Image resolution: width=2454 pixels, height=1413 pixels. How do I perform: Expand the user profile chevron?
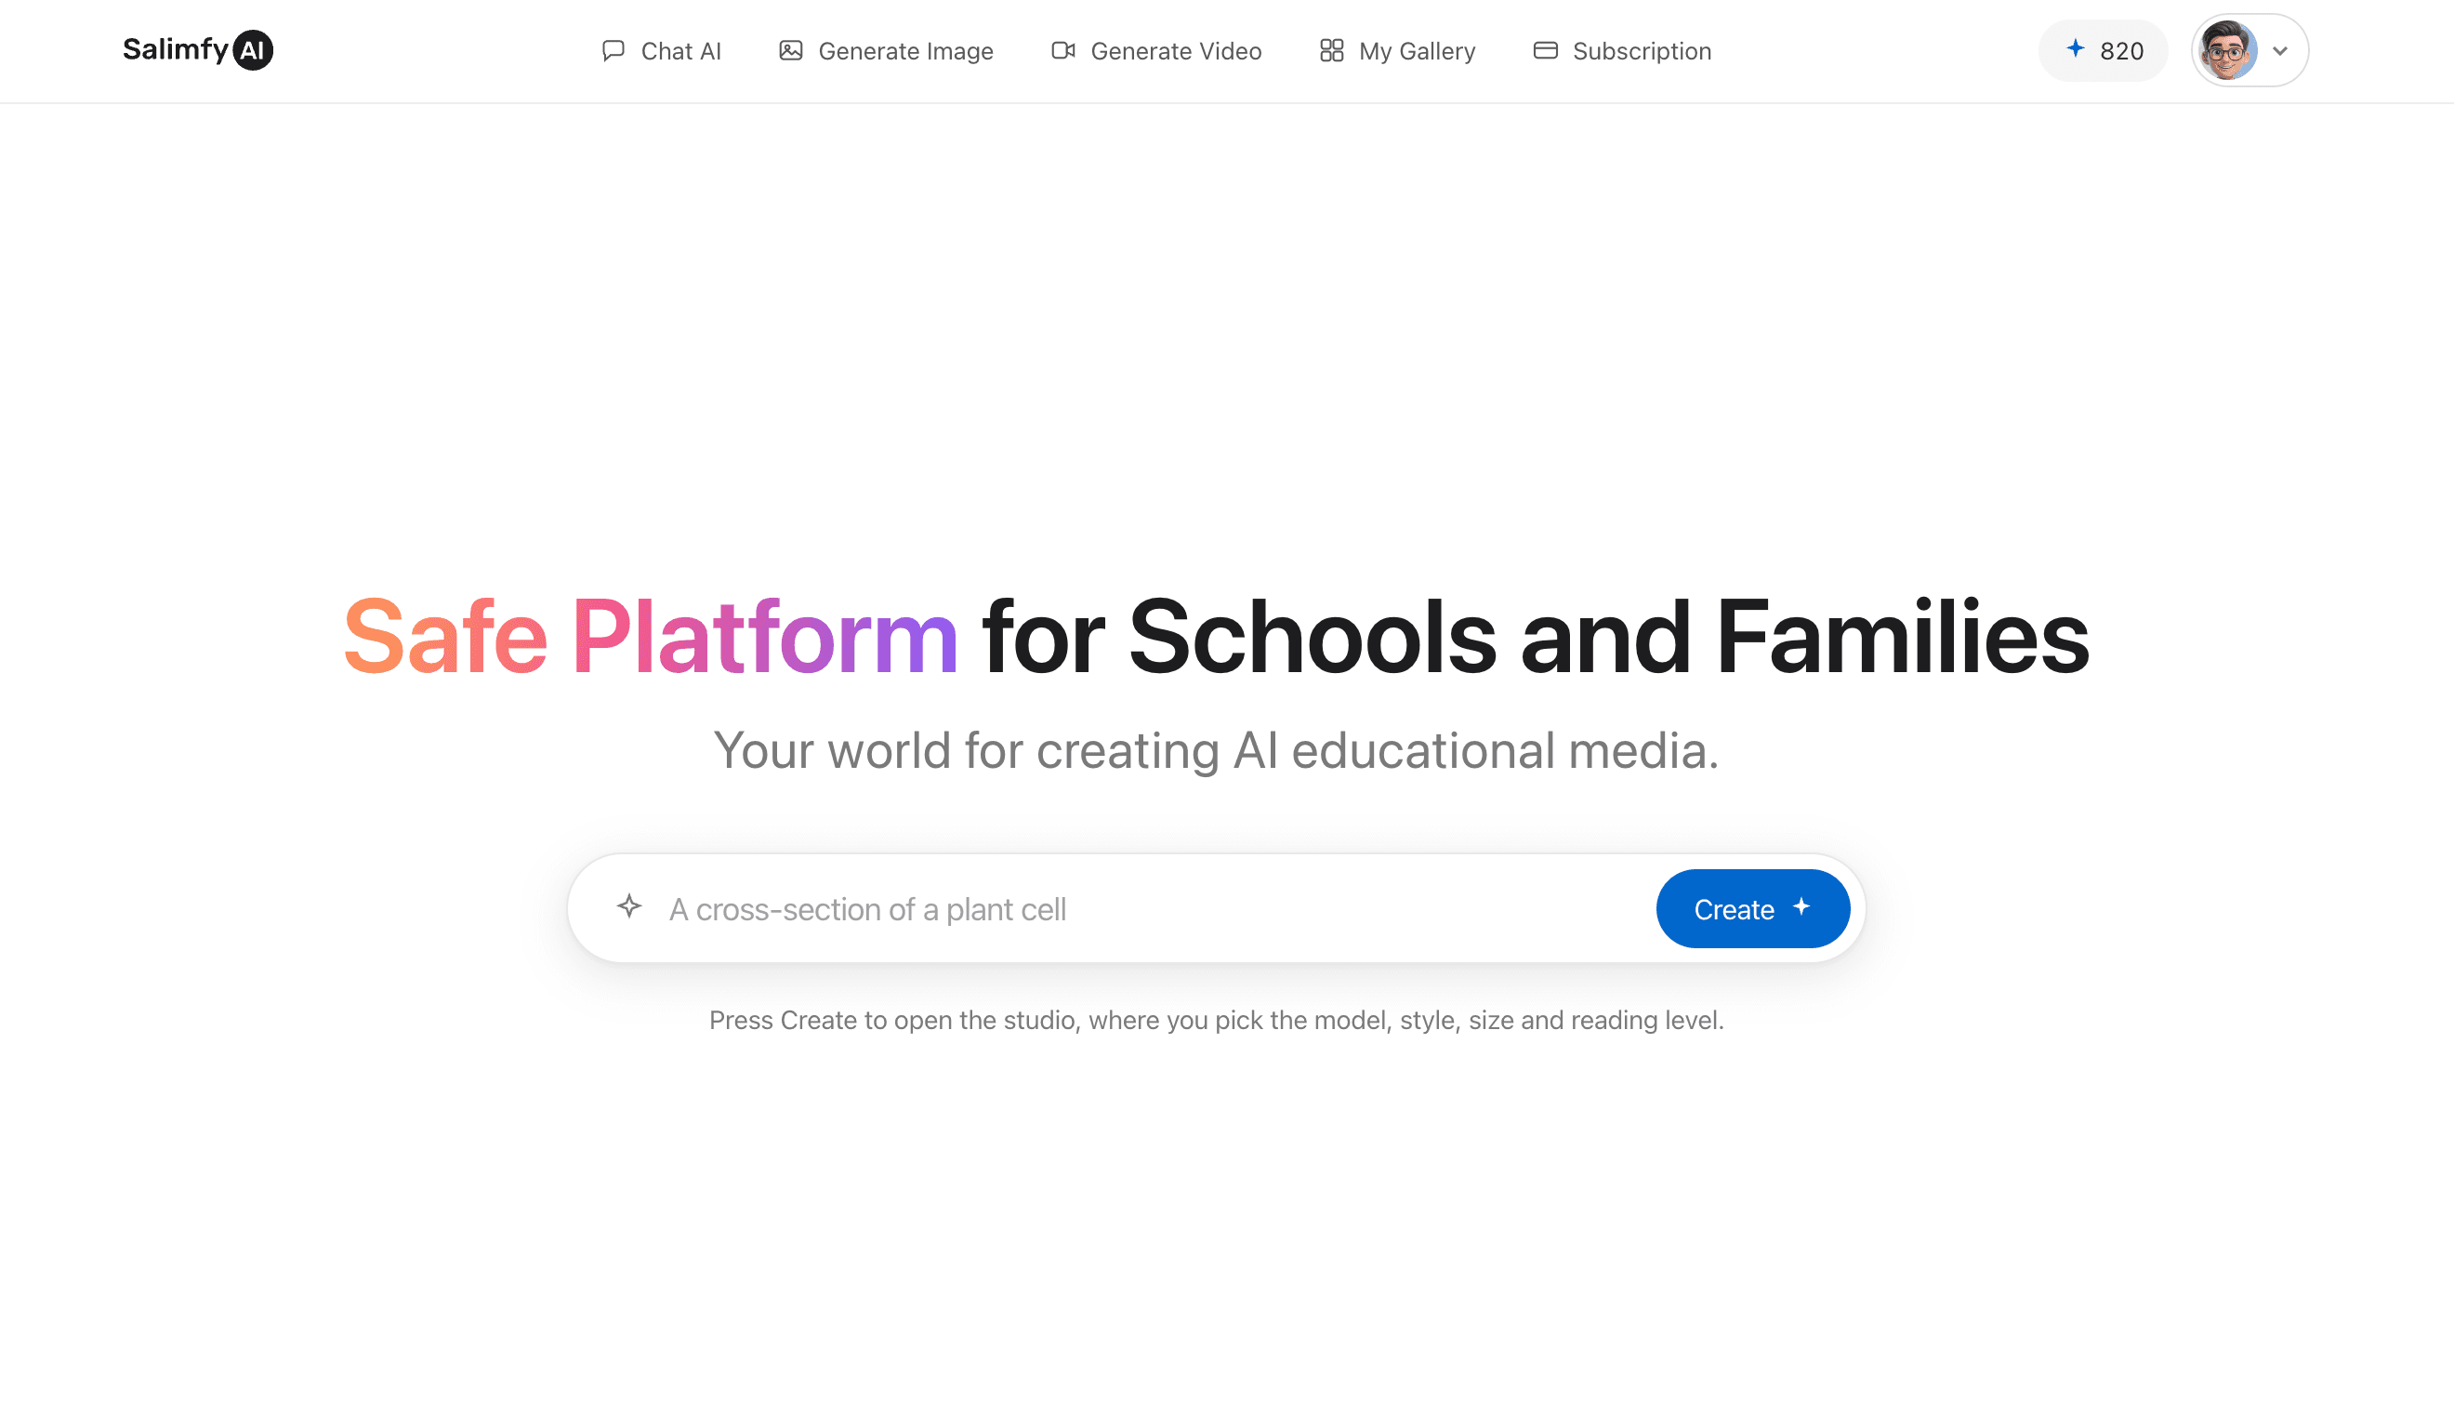pyautogui.click(x=2279, y=50)
